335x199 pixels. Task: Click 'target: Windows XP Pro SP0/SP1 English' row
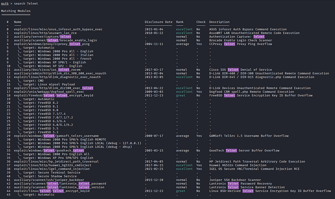(x=56, y=158)
